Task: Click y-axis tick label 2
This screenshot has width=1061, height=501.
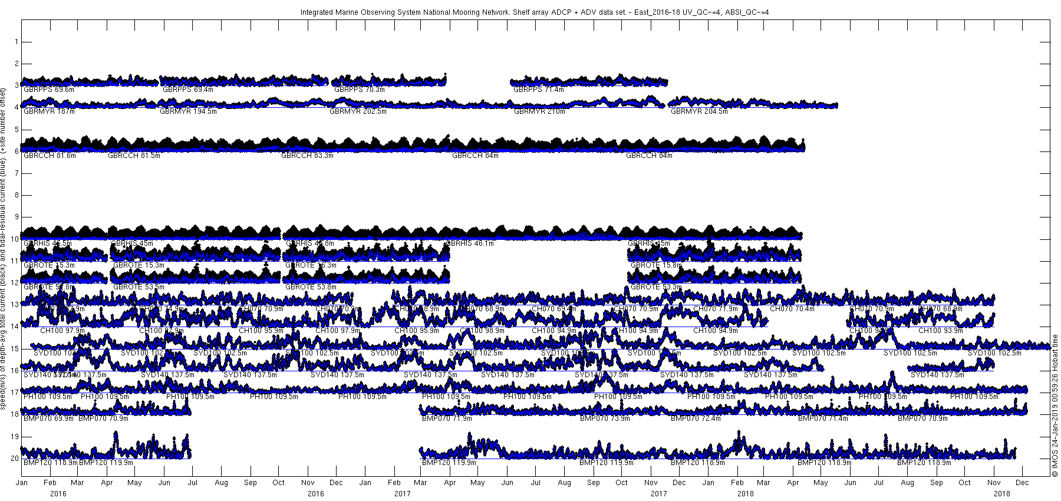Action: pos(16,64)
